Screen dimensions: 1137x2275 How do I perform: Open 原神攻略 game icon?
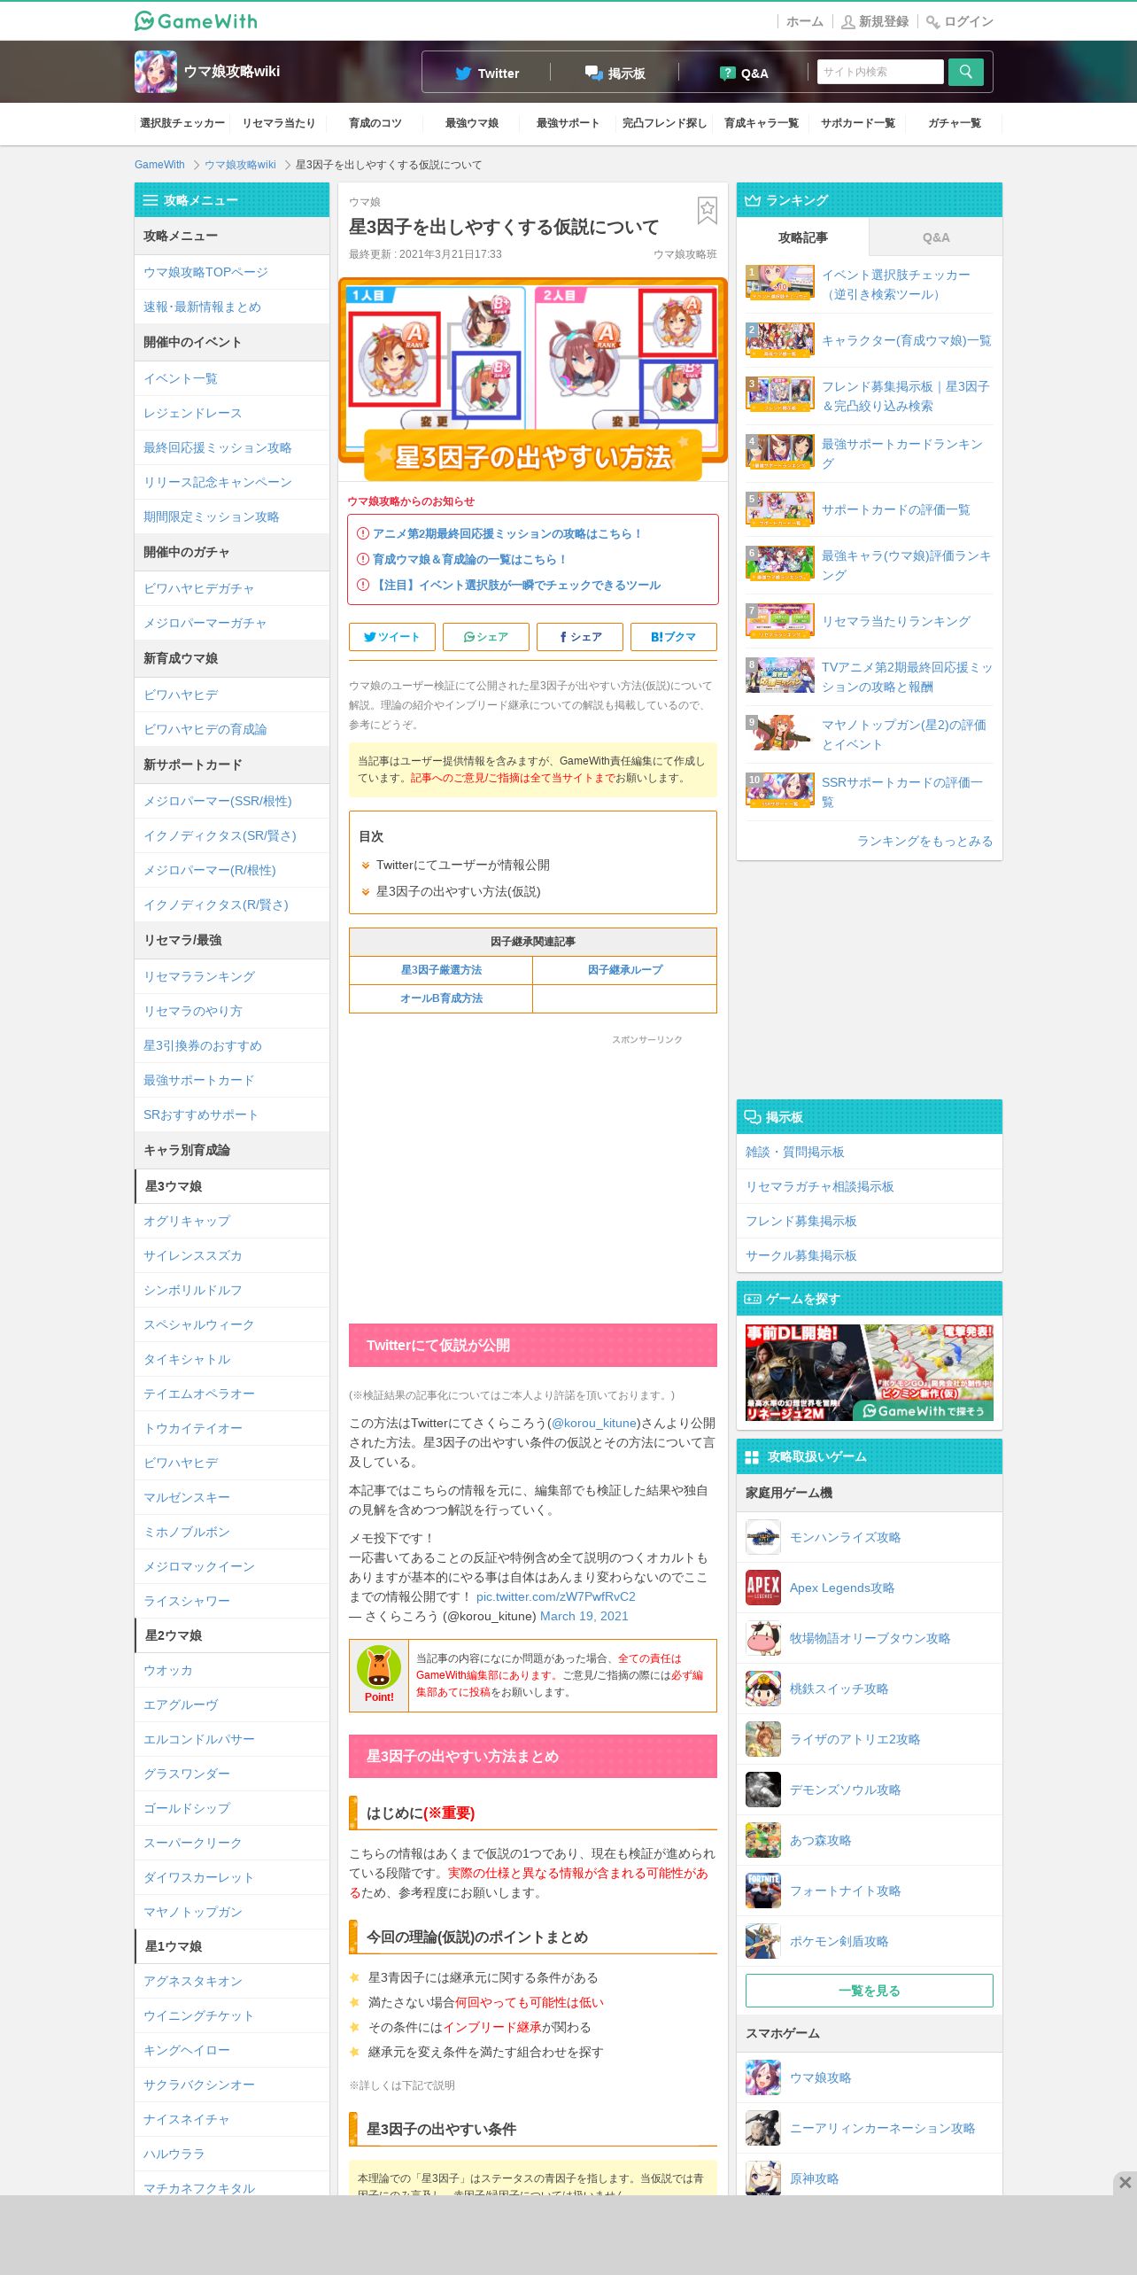[x=762, y=2178]
